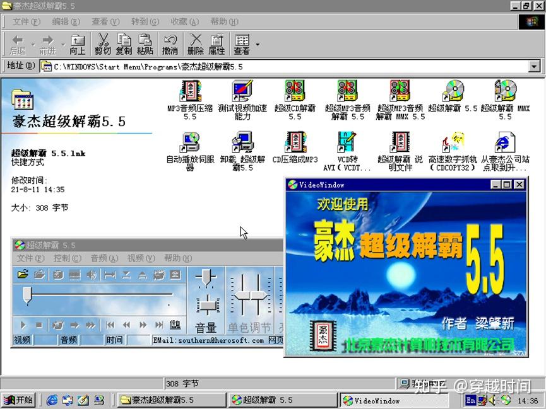Click the open-file folder icon in 超级解霸 player

pos(23,275)
